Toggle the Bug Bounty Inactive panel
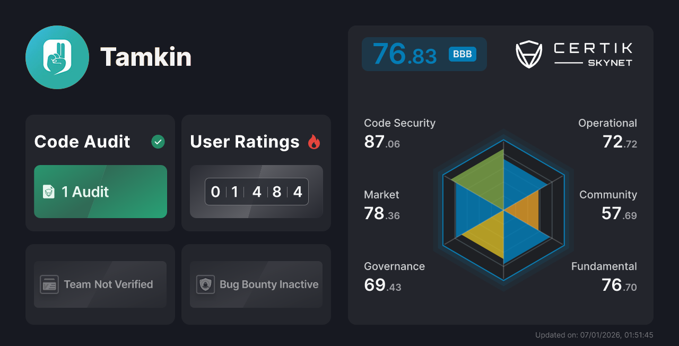The height and width of the screenshot is (346, 679). (x=256, y=284)
